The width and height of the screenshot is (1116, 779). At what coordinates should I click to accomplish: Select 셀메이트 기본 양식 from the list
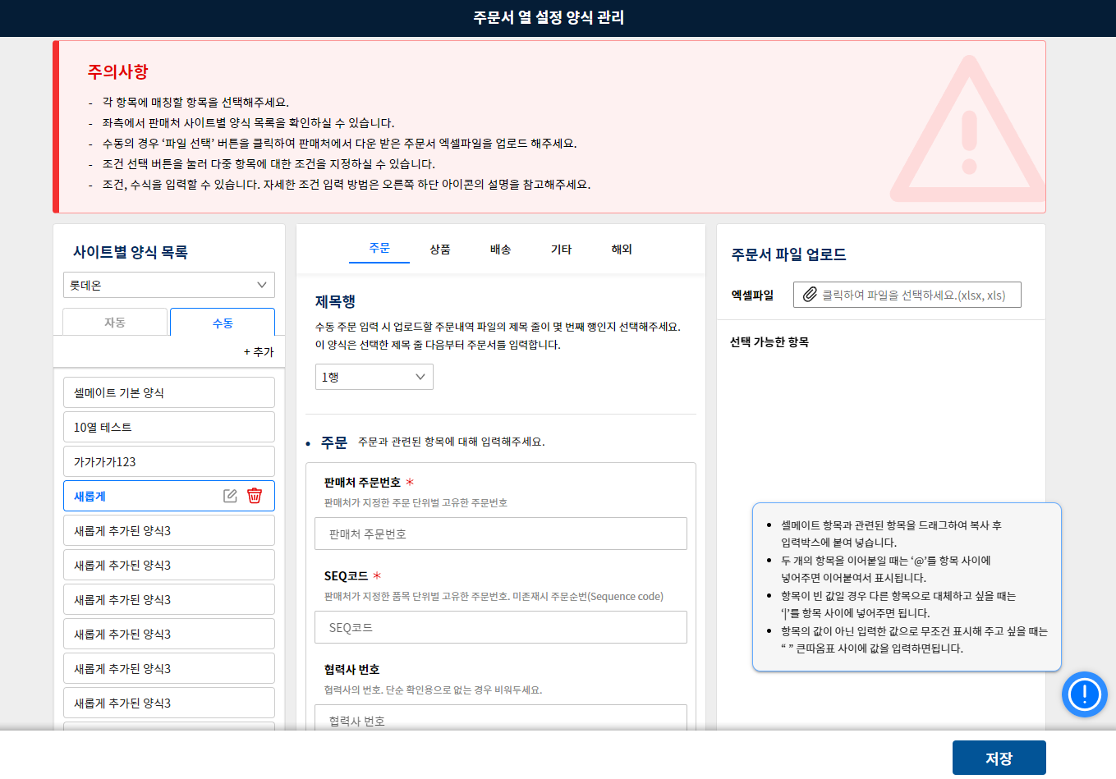pos(169,392)
